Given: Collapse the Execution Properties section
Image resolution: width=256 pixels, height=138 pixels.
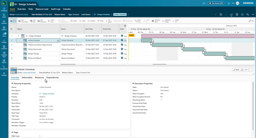Looking at the screenshot, I should pos(133,84).
